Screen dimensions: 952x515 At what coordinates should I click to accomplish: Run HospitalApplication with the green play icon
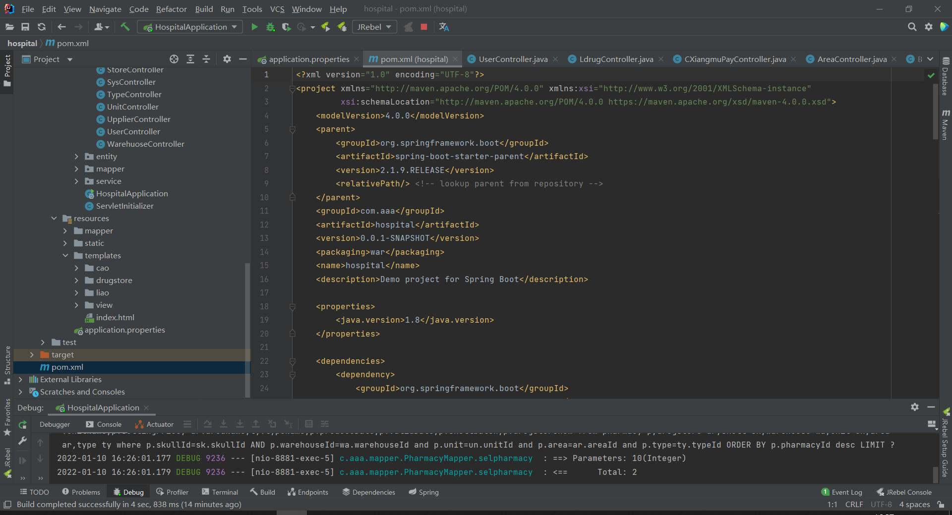tap(254, 27)
